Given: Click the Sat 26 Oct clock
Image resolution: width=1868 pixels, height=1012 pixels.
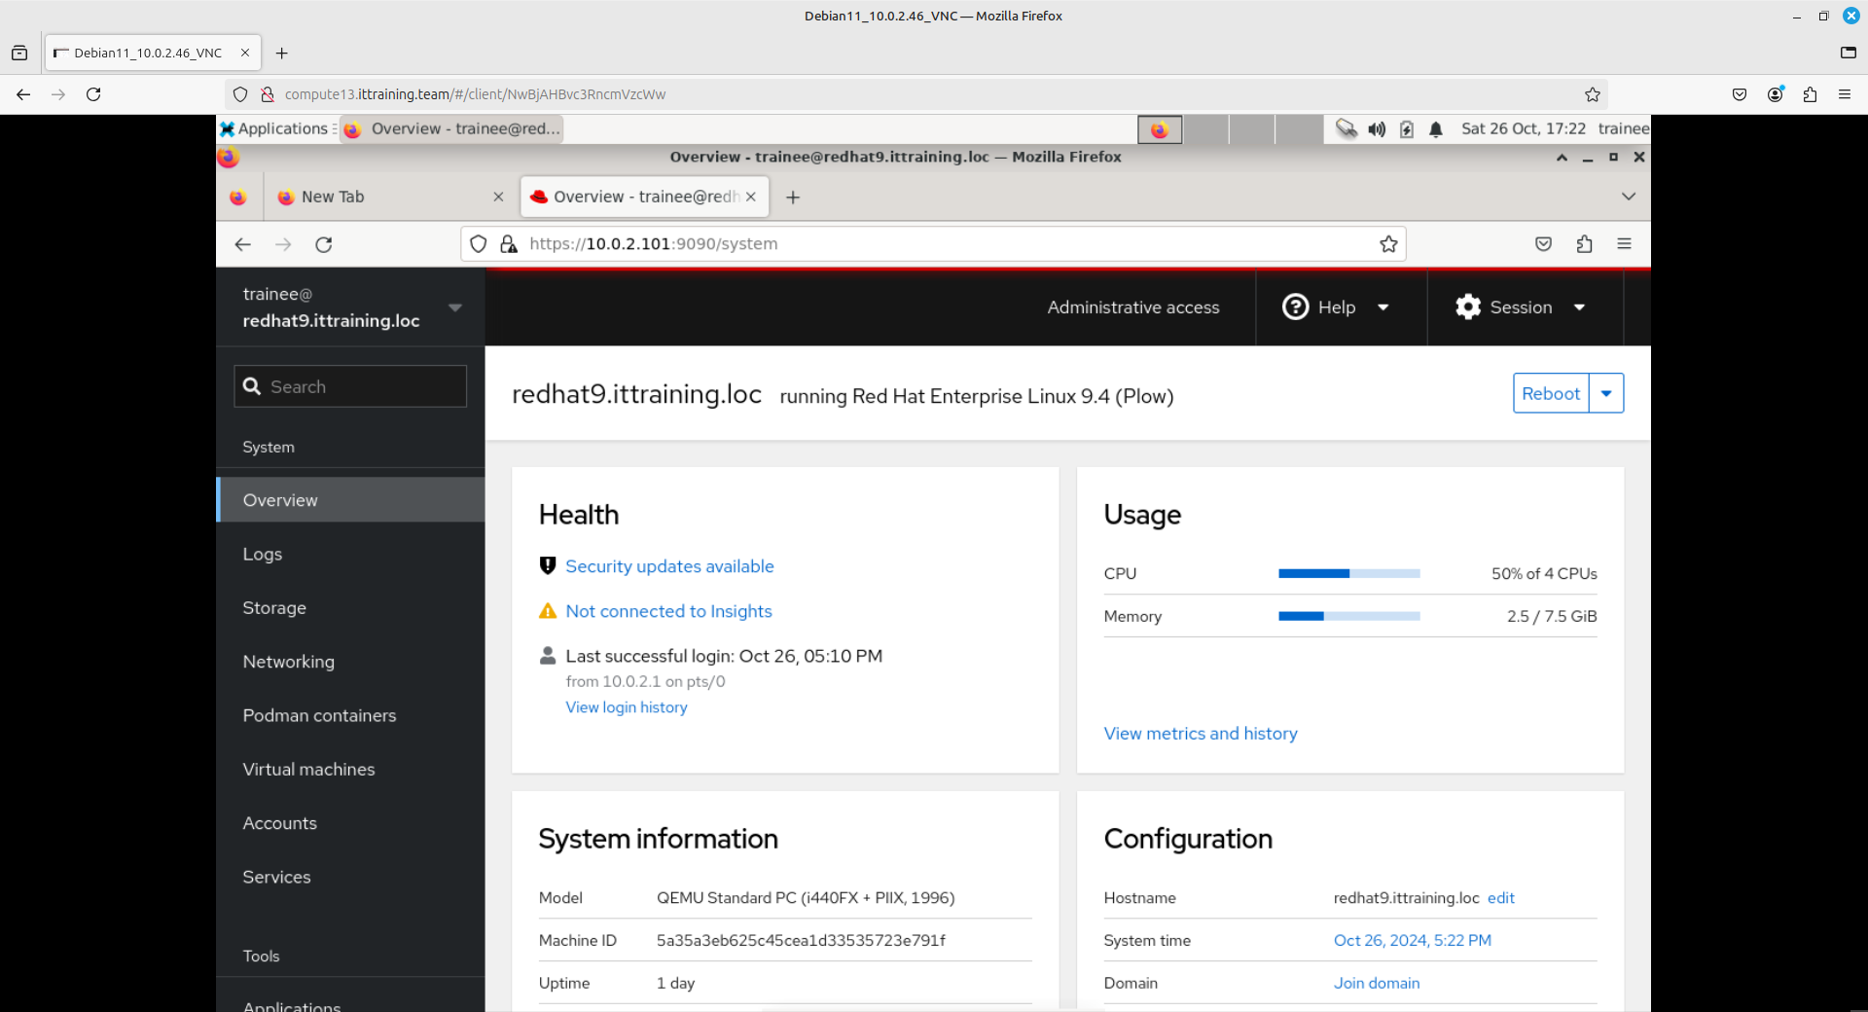Looking at the screenshot, I should point(1523,128).
